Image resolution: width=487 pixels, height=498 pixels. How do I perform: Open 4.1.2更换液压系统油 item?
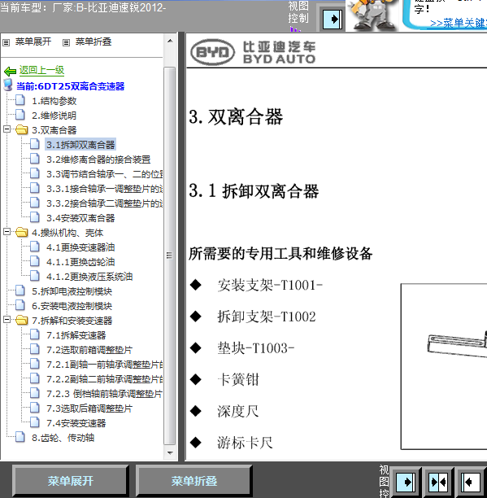[x=89, y=277]
